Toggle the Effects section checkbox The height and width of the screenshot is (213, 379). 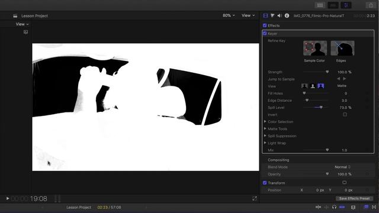pyautogui.click(x=265, y=25)
